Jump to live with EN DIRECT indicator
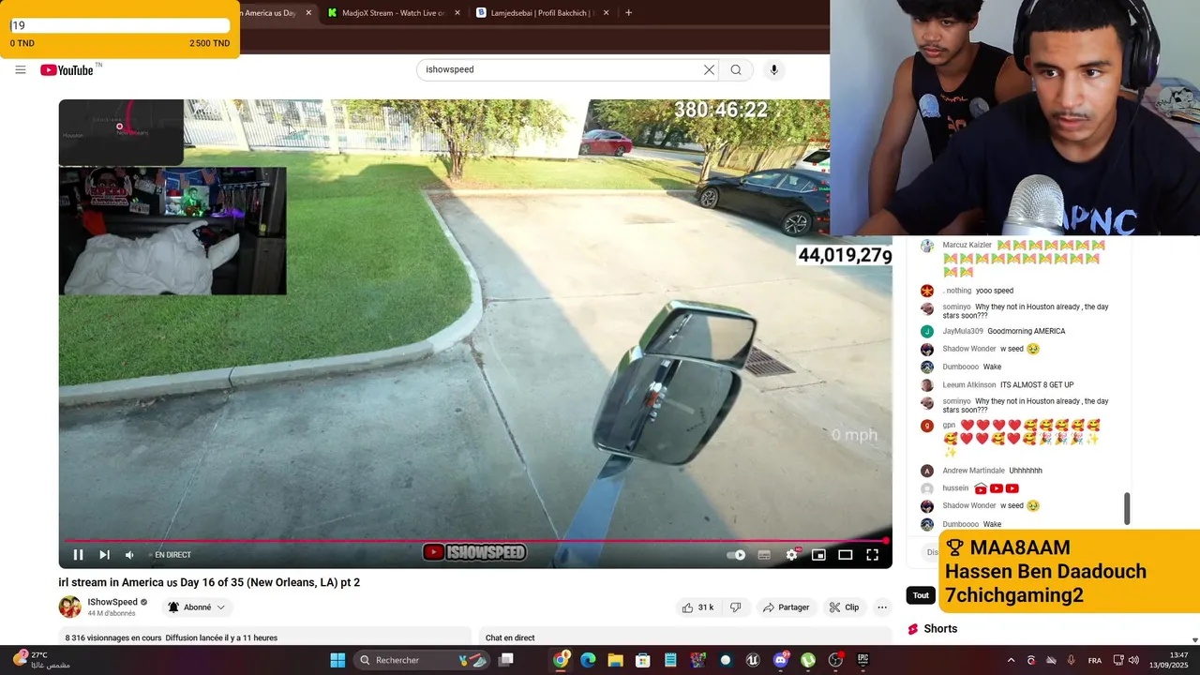Image resolution: width=1200 pixels, height=675 pixels. point(170,555)
